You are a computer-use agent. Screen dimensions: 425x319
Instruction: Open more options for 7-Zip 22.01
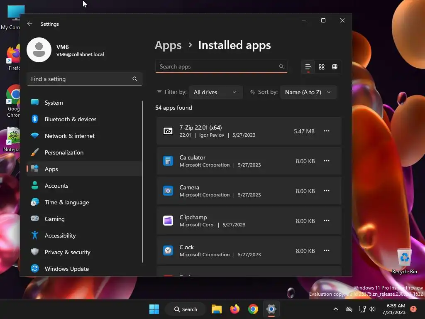327,131
